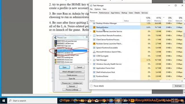Screen dimensions: 185x104
Task: Click the Desktop Window Manager process icon
Action: [94, 23]
